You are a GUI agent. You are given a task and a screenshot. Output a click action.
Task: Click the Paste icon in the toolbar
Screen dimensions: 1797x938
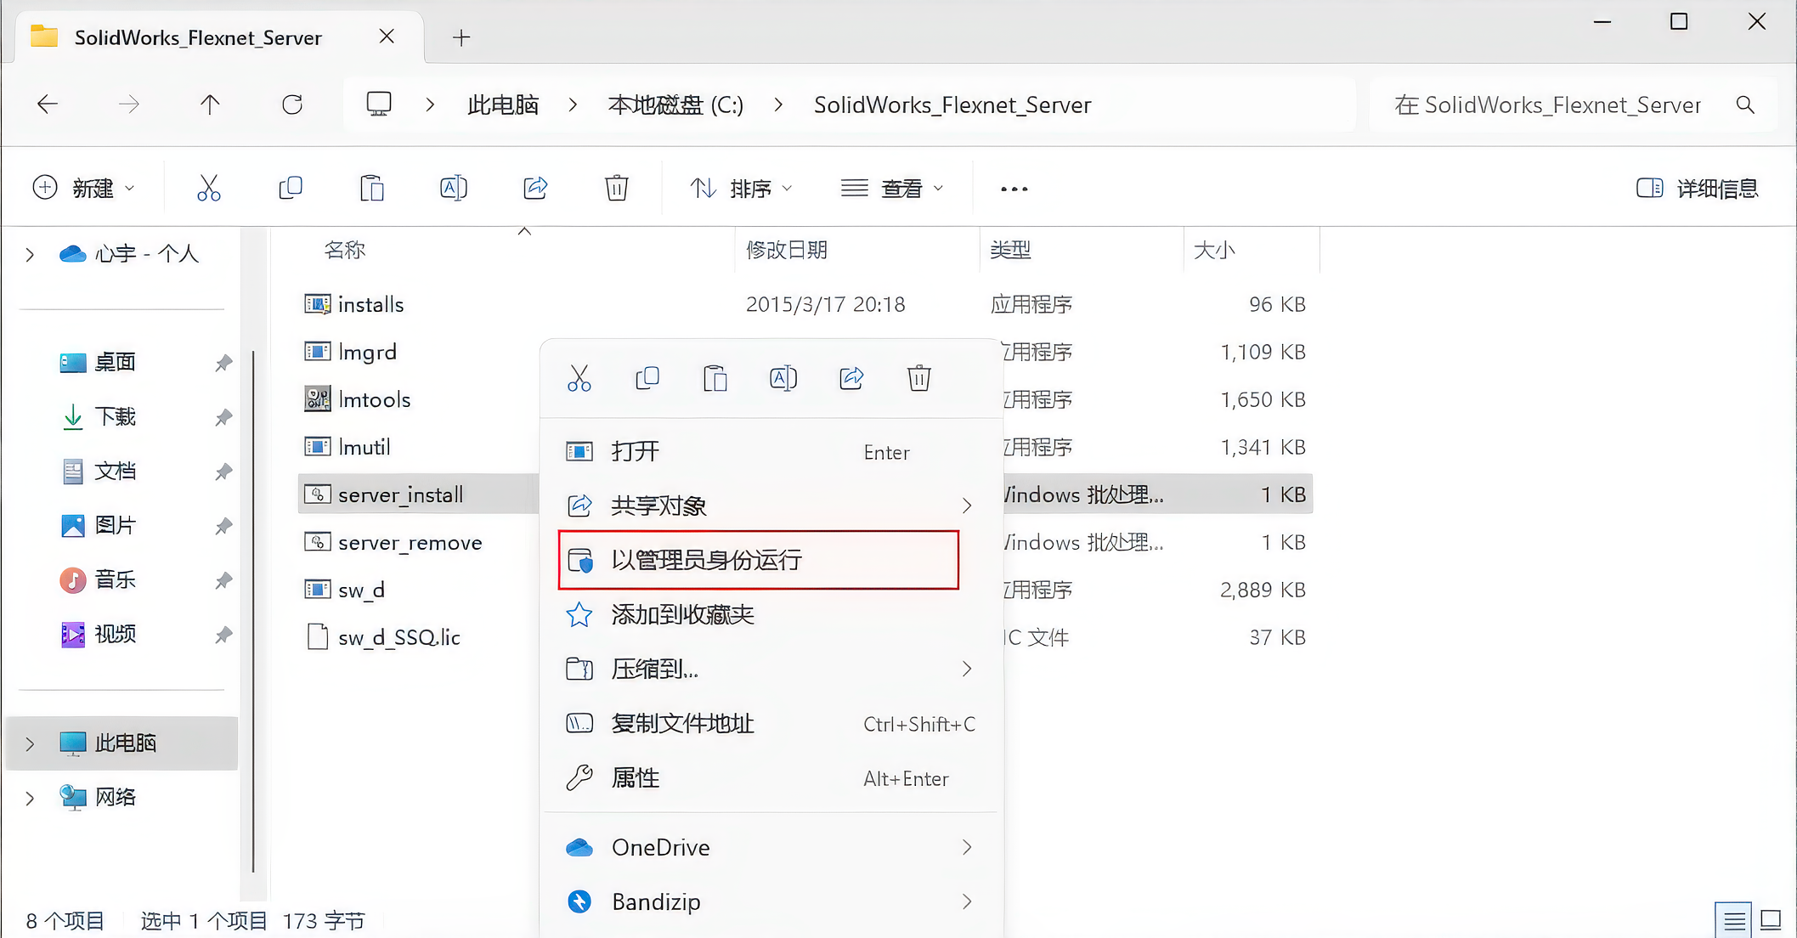(372, 188)
